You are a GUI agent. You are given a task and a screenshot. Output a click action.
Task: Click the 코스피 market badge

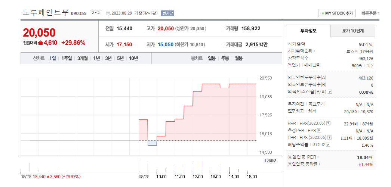pos(96,13)
